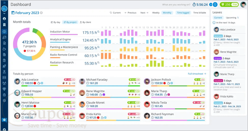The height and width of the screenshot is (131, 248).
Task: Switch totals to By client
Action: [85, 22]
